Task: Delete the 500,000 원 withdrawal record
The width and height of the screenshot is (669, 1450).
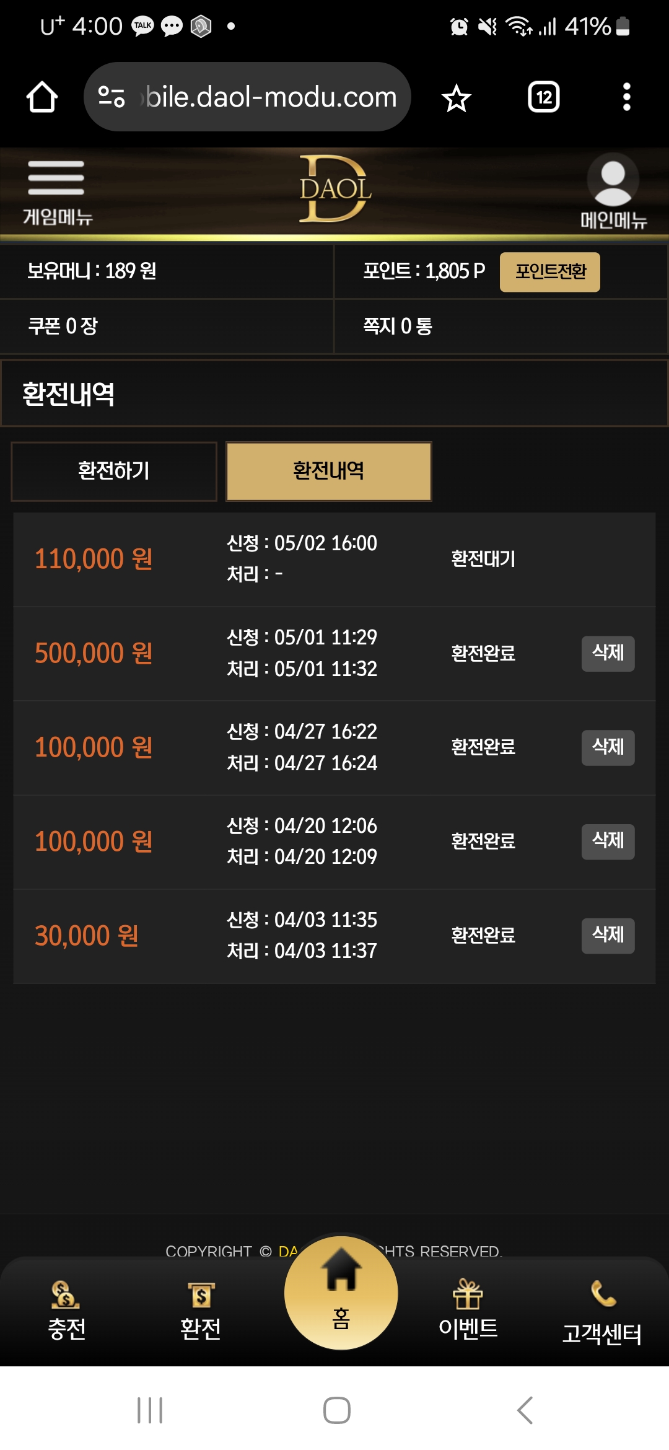Action: pyautogui.click(x=608, y=653)
